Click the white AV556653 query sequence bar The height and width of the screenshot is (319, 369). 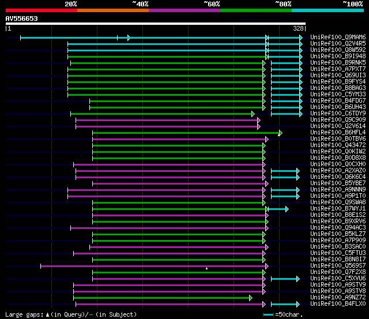point(156,24)
